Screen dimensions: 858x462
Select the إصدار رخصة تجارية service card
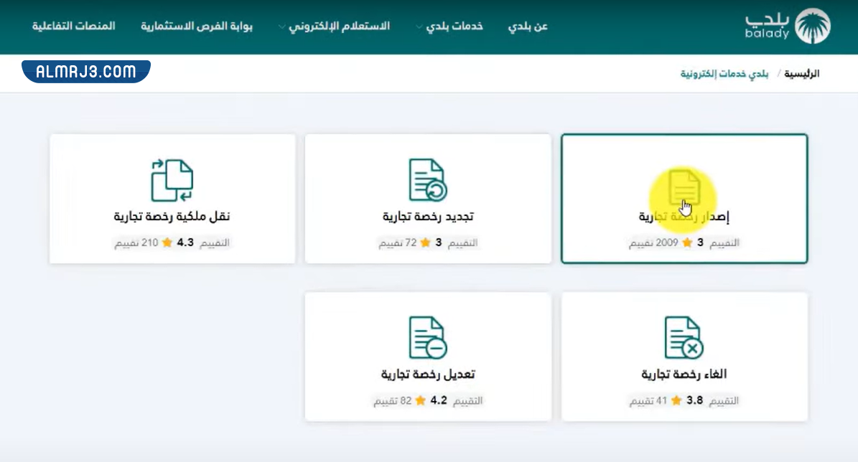pyautogui.click(x=684, y=199)
